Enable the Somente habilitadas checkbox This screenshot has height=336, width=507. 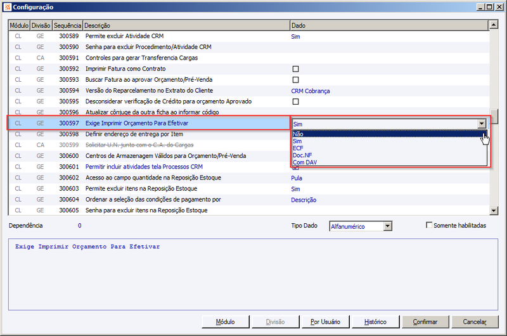click(429, 225)
